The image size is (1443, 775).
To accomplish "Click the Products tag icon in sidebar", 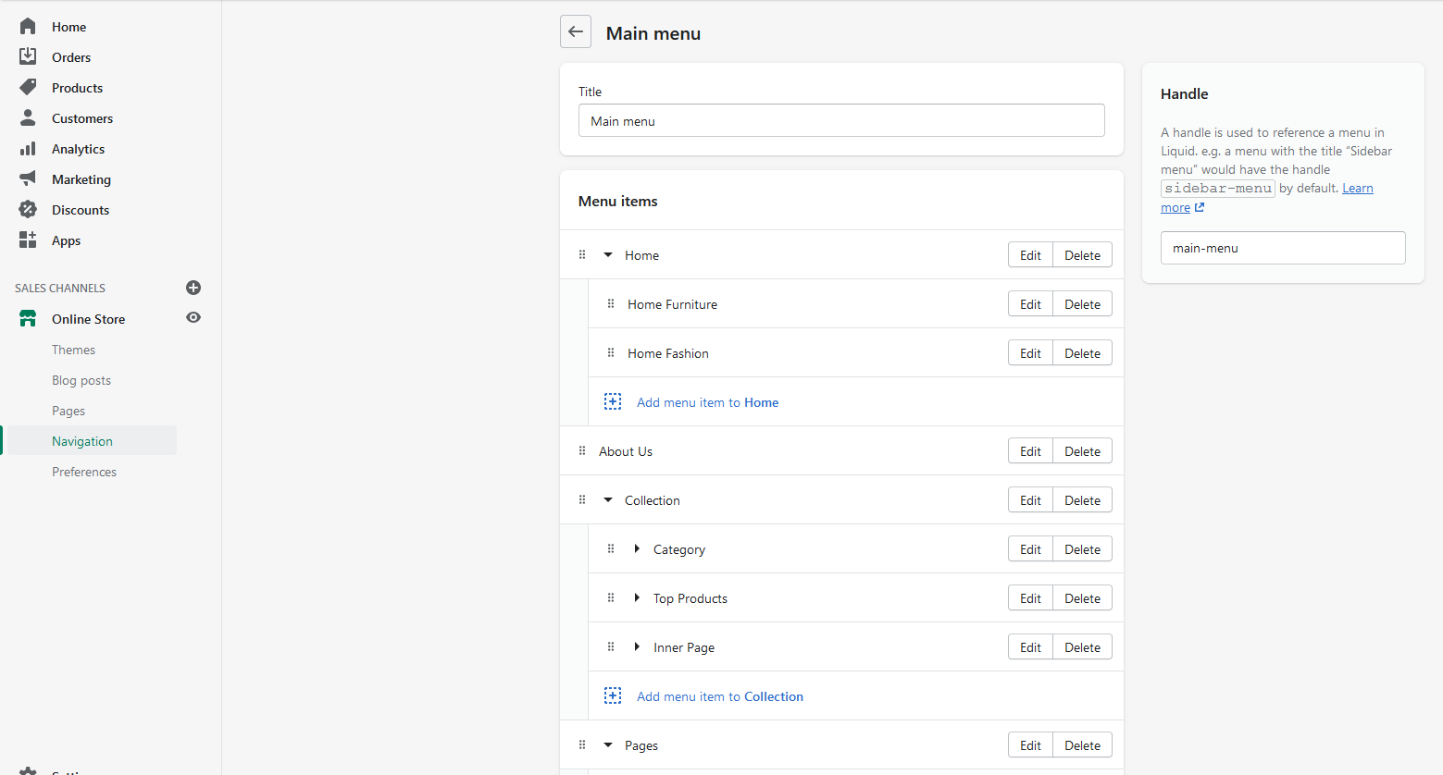I will pyautogui.click(x=28, y=87).
